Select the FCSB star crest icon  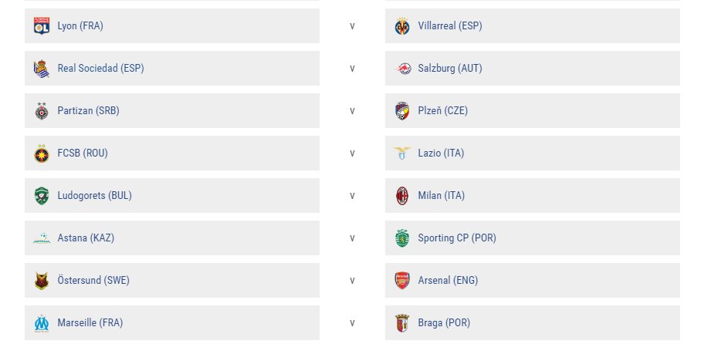point(42,153)
